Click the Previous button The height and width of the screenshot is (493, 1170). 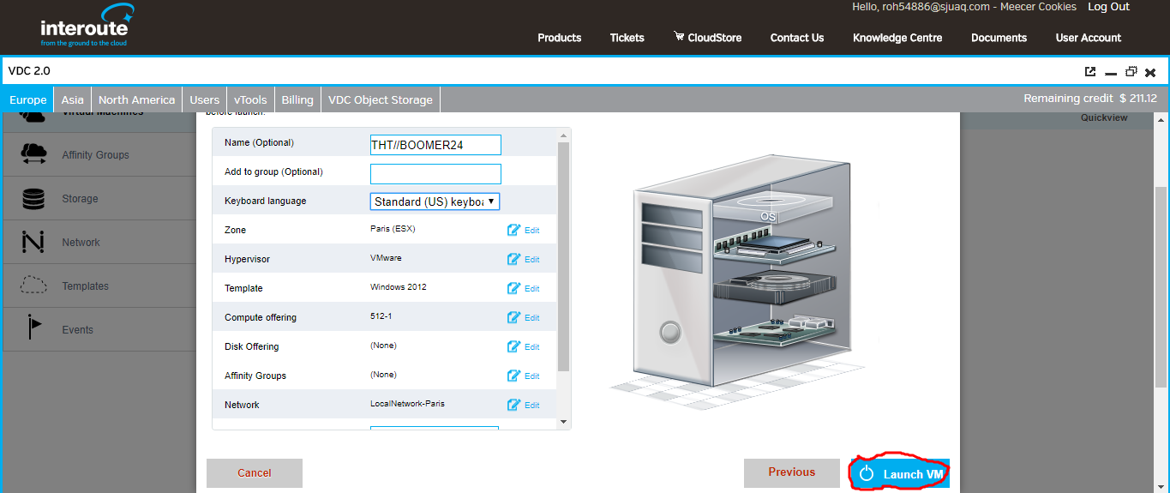[792, 472]
